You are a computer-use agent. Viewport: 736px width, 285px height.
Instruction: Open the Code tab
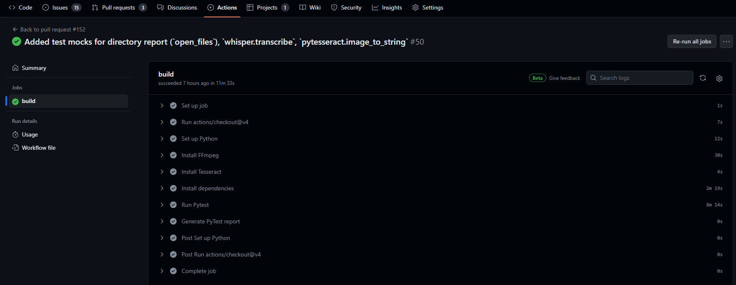(x=20, y=7)
